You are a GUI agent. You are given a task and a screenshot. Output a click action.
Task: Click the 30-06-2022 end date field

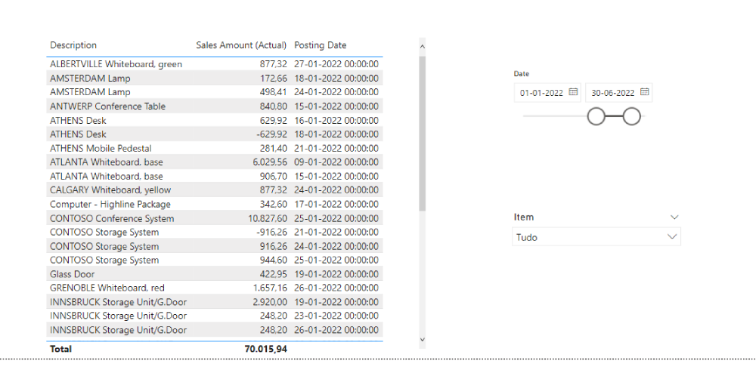tap(612, 93)
